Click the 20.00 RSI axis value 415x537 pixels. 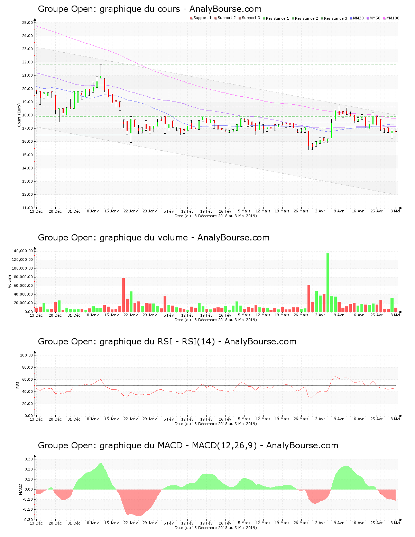pyautogui.click(x=27, y=404)
